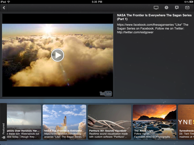
Task: Open Waterspouts Over Honolulu Harbor thumbnail
Action: (x=24, y=122)
